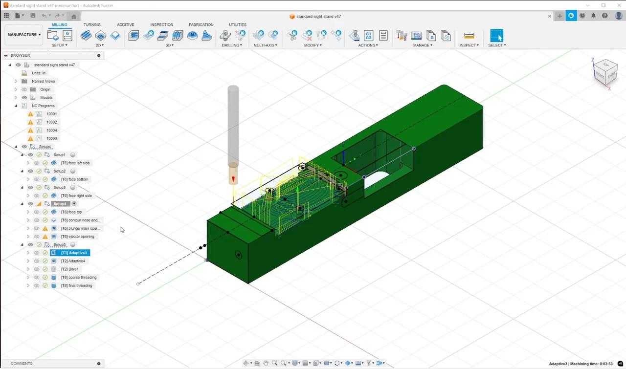Screen dimensions: 626x369
Task: Select the 2D Pocket machining icon
Action: 100,35
